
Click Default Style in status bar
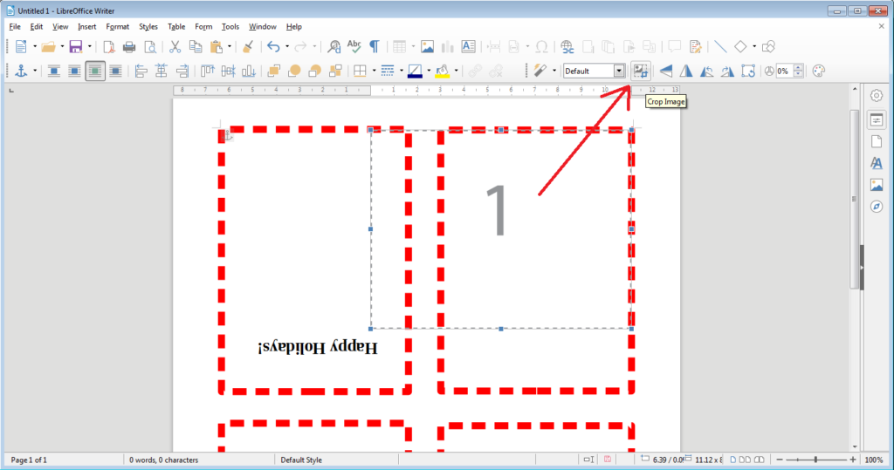pos(301,460)
